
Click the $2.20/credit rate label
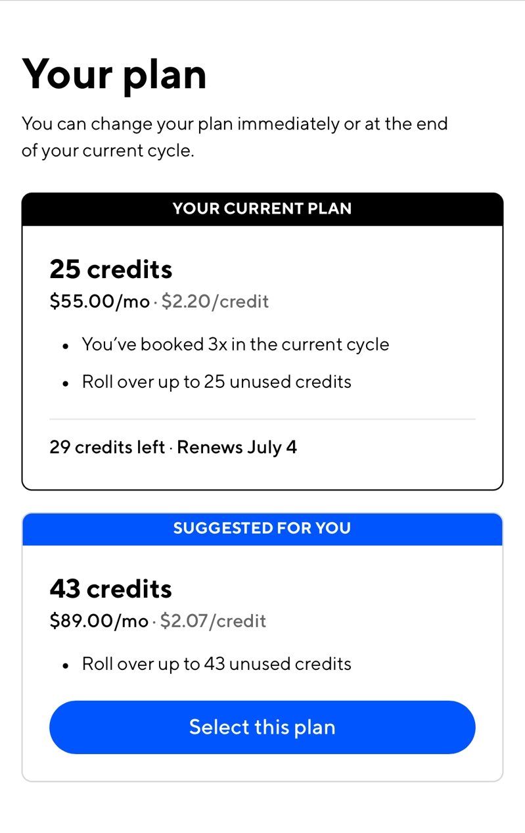pos(216,302)
